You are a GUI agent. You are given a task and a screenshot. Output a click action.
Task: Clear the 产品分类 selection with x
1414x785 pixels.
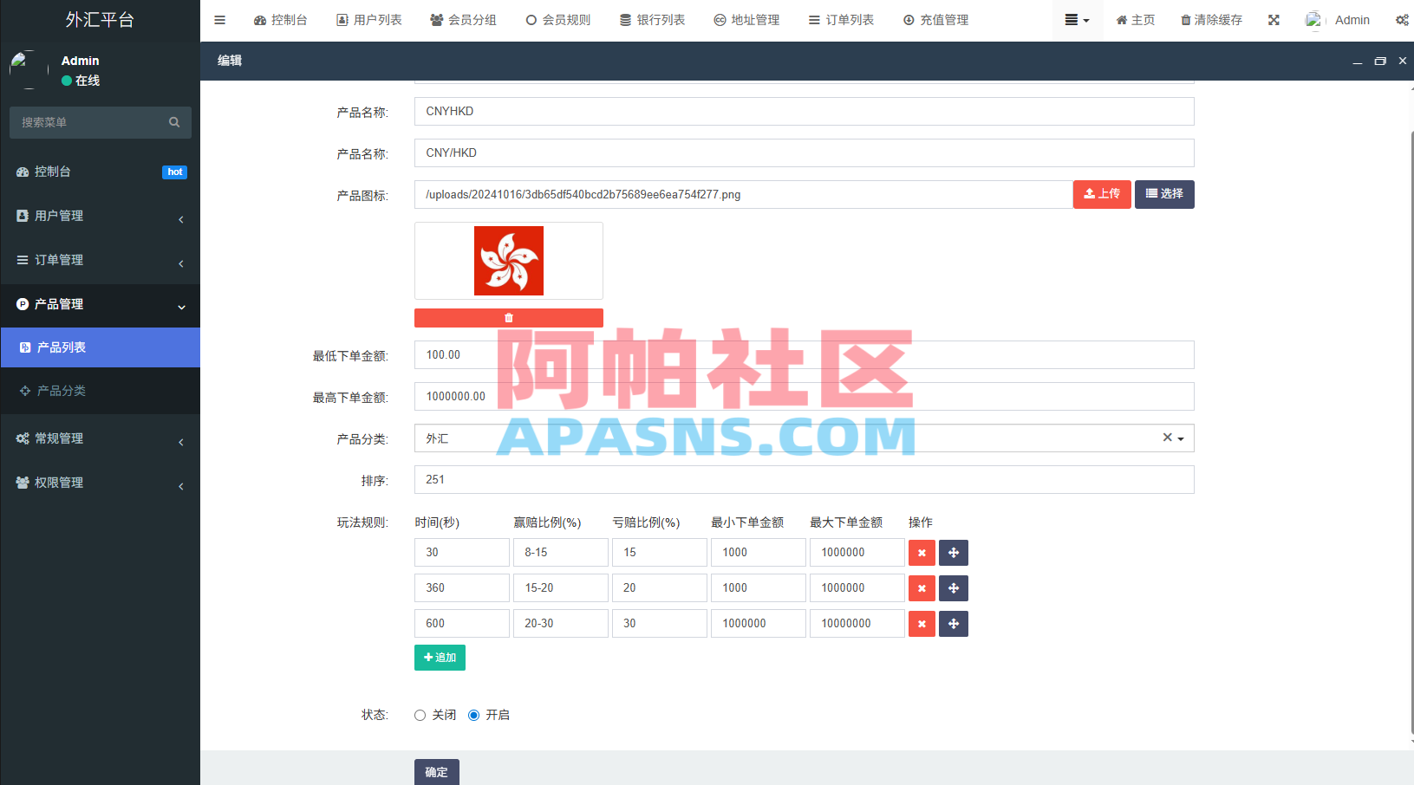(x=1167, y=438)
